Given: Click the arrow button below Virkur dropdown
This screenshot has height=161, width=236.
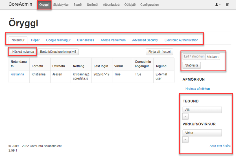Looking at the screenshot, I should 185,140.
